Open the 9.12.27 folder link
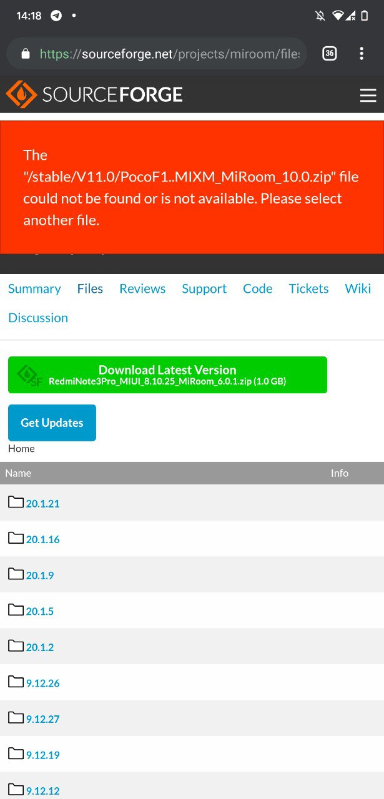 click(42, 719)
